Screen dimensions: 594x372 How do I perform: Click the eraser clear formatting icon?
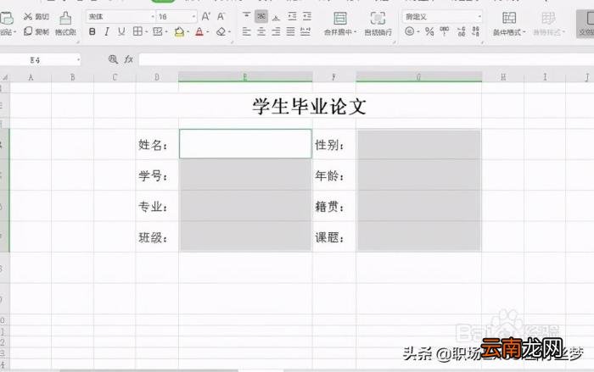(x=221, y=32)
